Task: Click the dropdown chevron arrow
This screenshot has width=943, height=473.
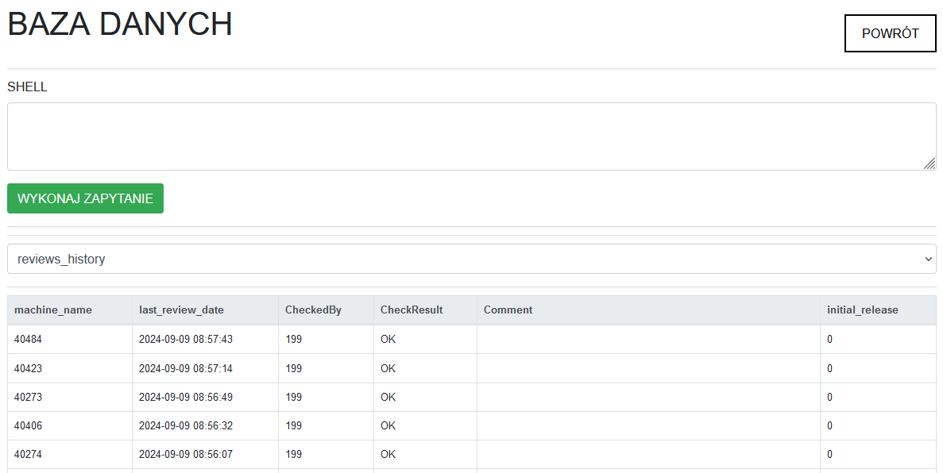Action: tap(928, 259)
